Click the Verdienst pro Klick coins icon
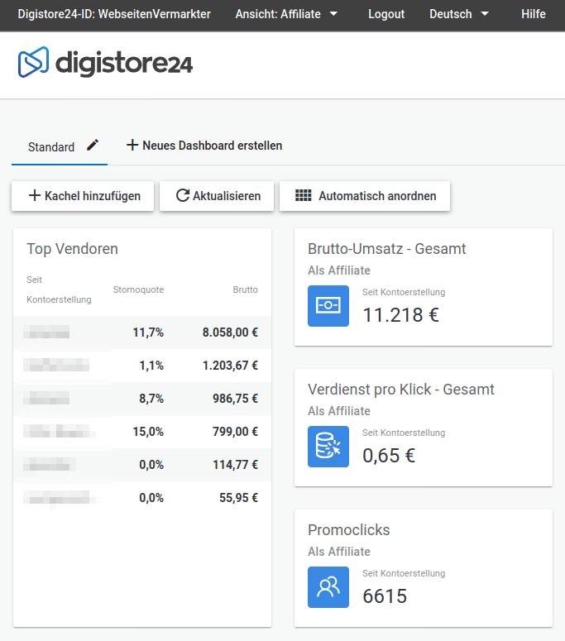This screenshot has width=565, height=641. pyautogui.click(x=328, y=447)
